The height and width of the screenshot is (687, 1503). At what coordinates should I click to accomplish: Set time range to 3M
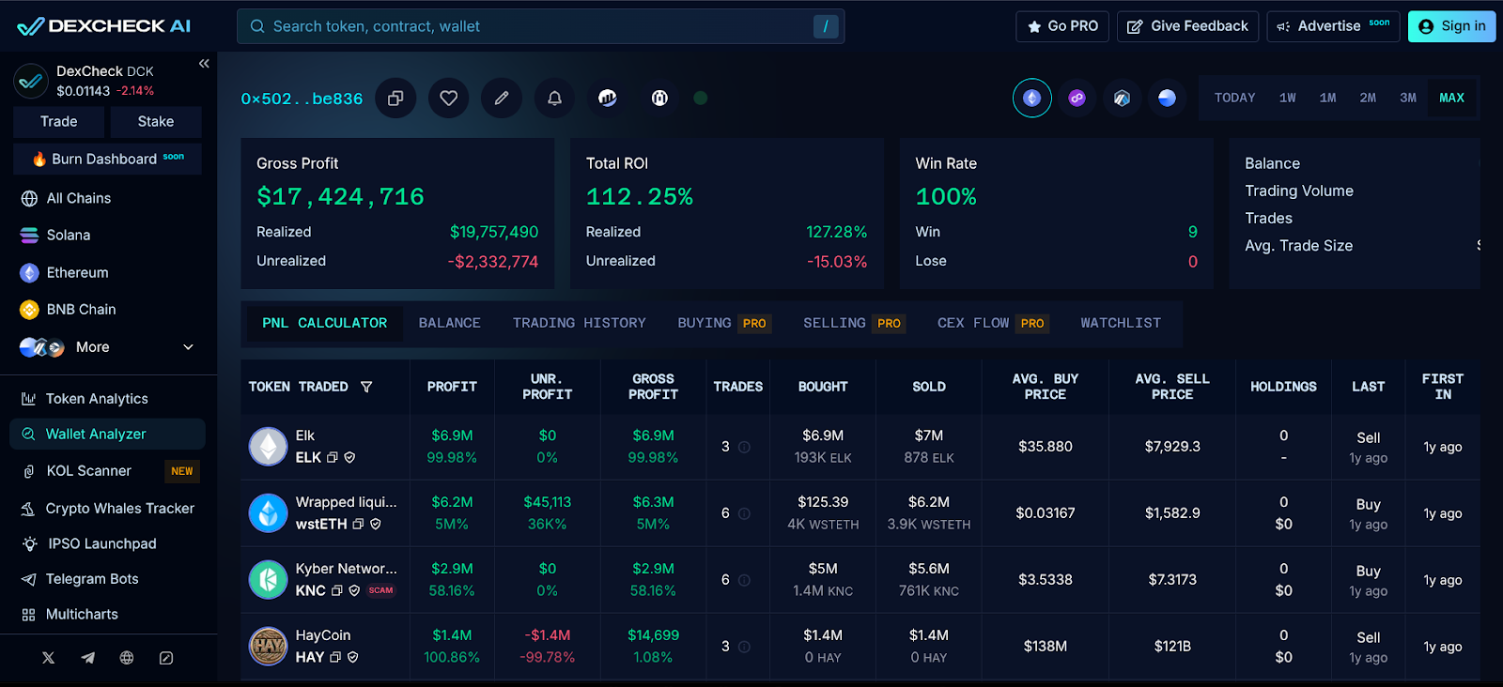click(1408, 98)
